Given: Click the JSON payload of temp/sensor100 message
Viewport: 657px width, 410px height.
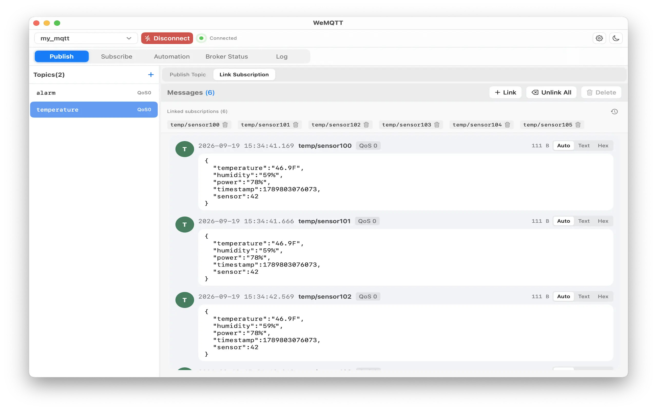Looking at the screenshot, I should 405,182.
